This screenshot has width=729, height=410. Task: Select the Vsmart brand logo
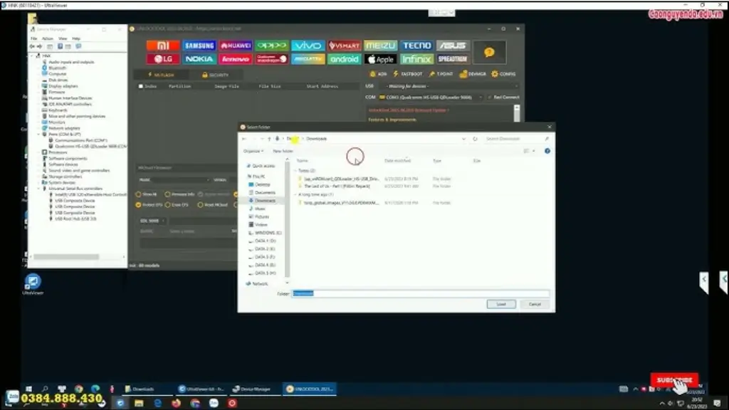coord(344,46)
